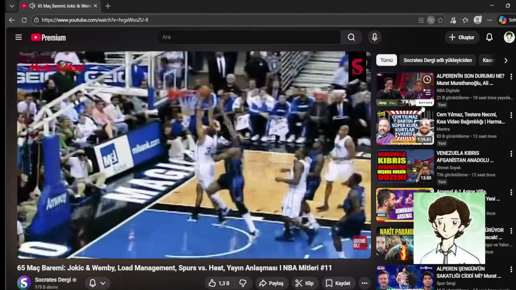This screenshot has height=290, width=516.
Task: Go back with browser back arrow
Action: tap(12, 20)
